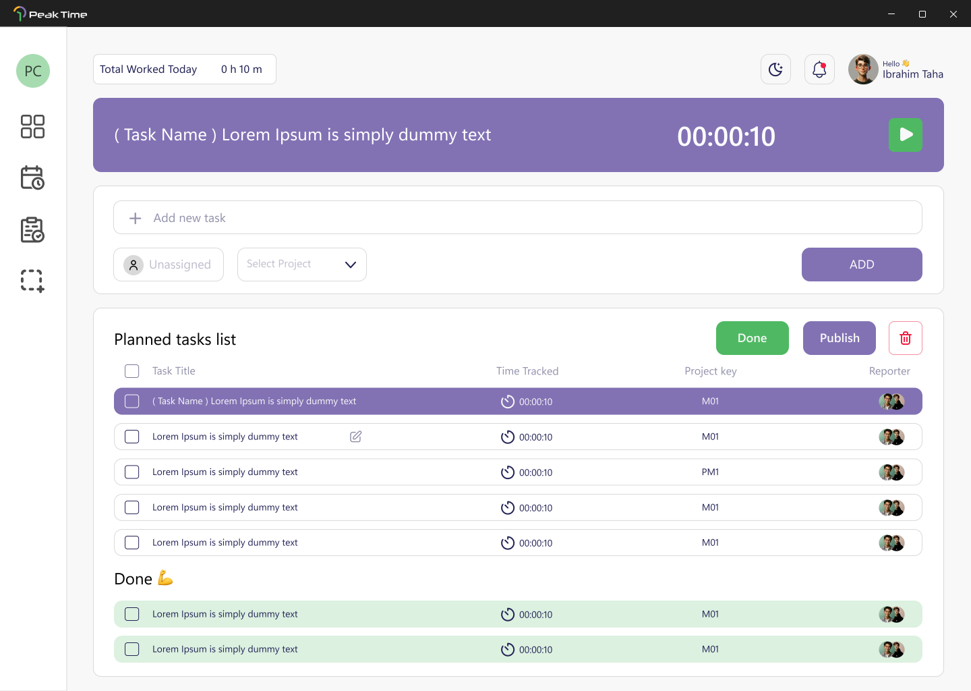Check the box on the PM1 task row
The image size is (971, 691).
coord(132,472)
